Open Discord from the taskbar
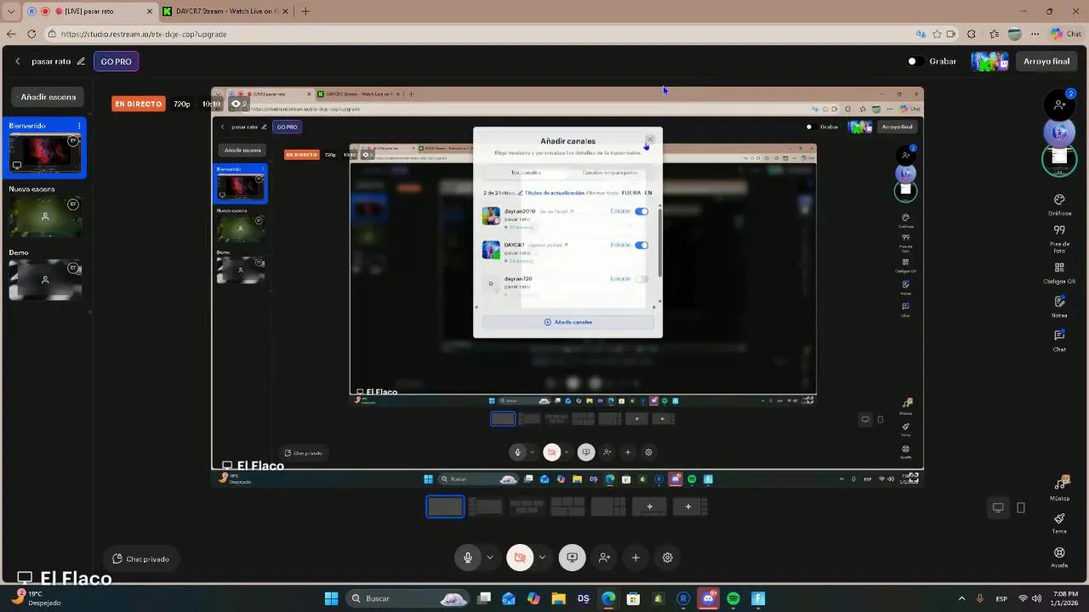This screenshot has height=612, width=1089. tap(708, 598)
